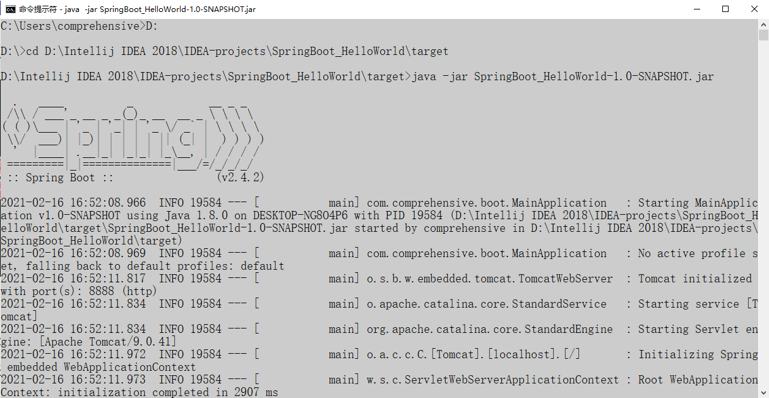This screenshot has width=769, height=398.
Task: Click the scrollbar up arrow
Action: pyautogui.click(x=763, y=24)
